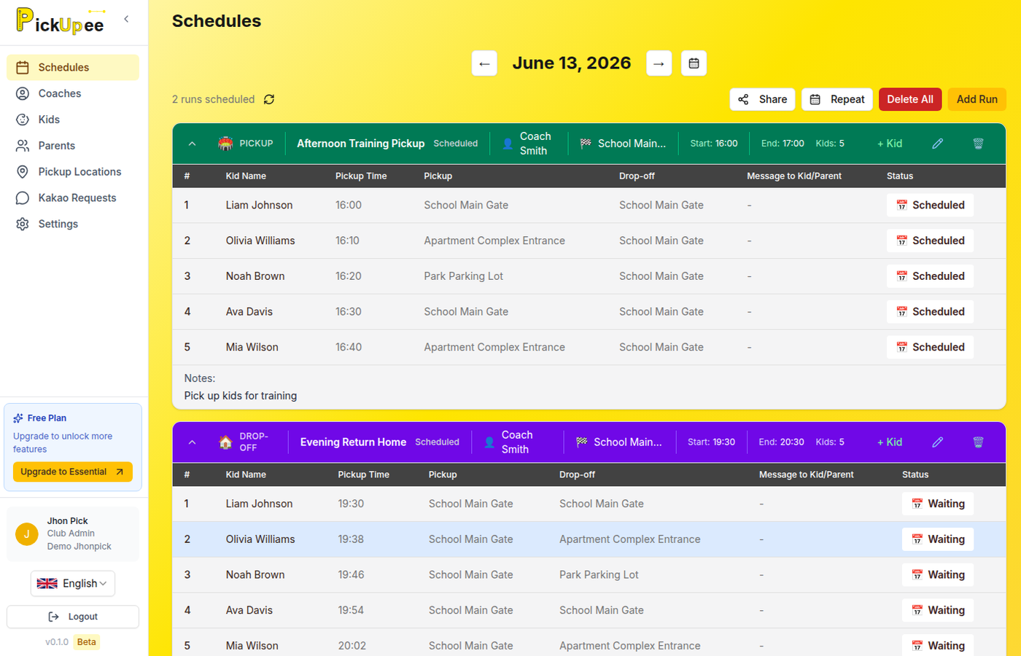This screenshot has width=1021, height=656.
Task: Click the Logout button
Action: (x=73, y=617)
